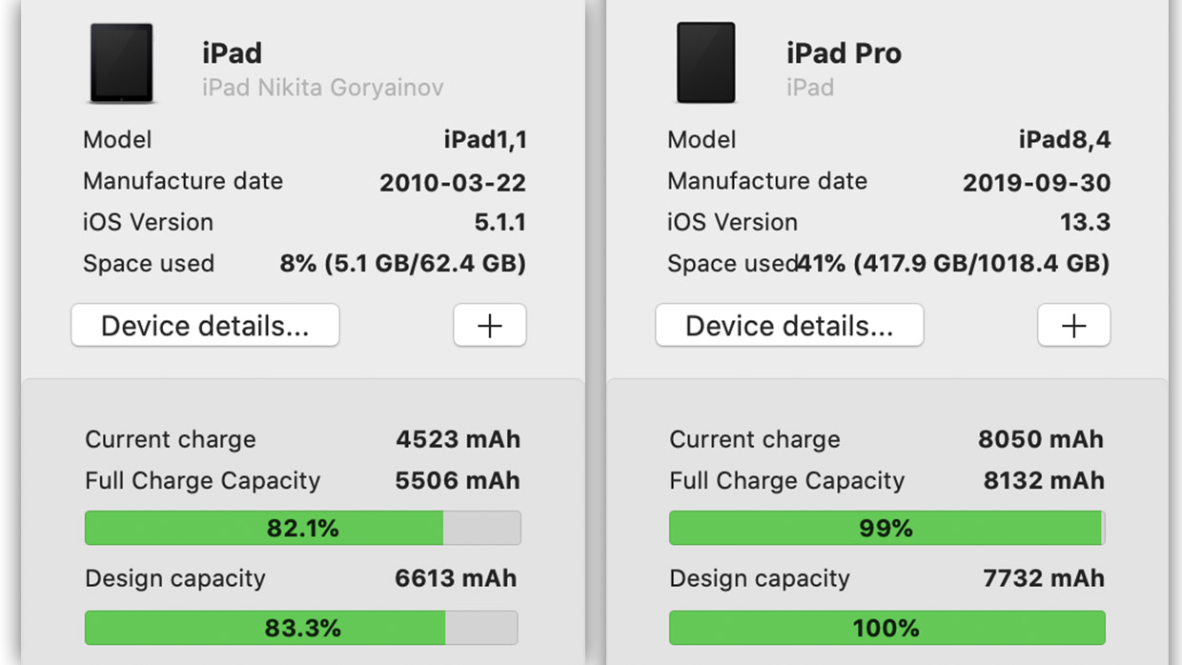Click the iOS version 5.1.1 value
Viewport: 1182px width, 665px height.
[x=499, y=223]
